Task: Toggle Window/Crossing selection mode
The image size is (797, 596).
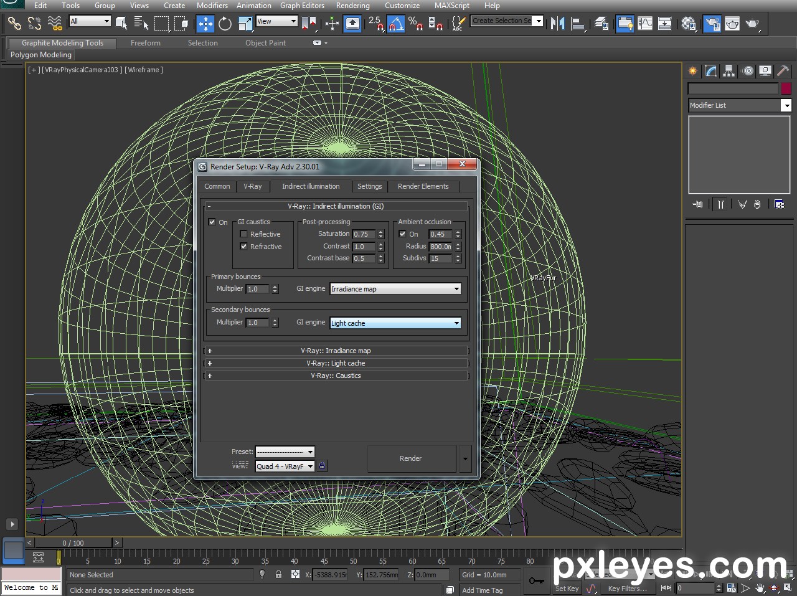Action: pos(181,24)
